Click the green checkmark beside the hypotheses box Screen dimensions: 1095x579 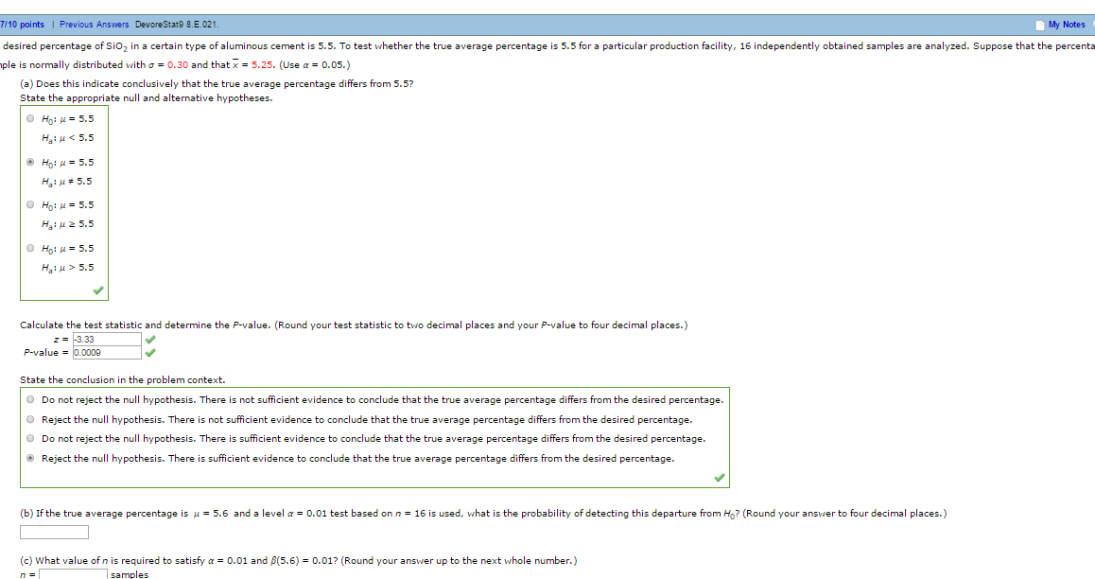[x=97, y=291]
